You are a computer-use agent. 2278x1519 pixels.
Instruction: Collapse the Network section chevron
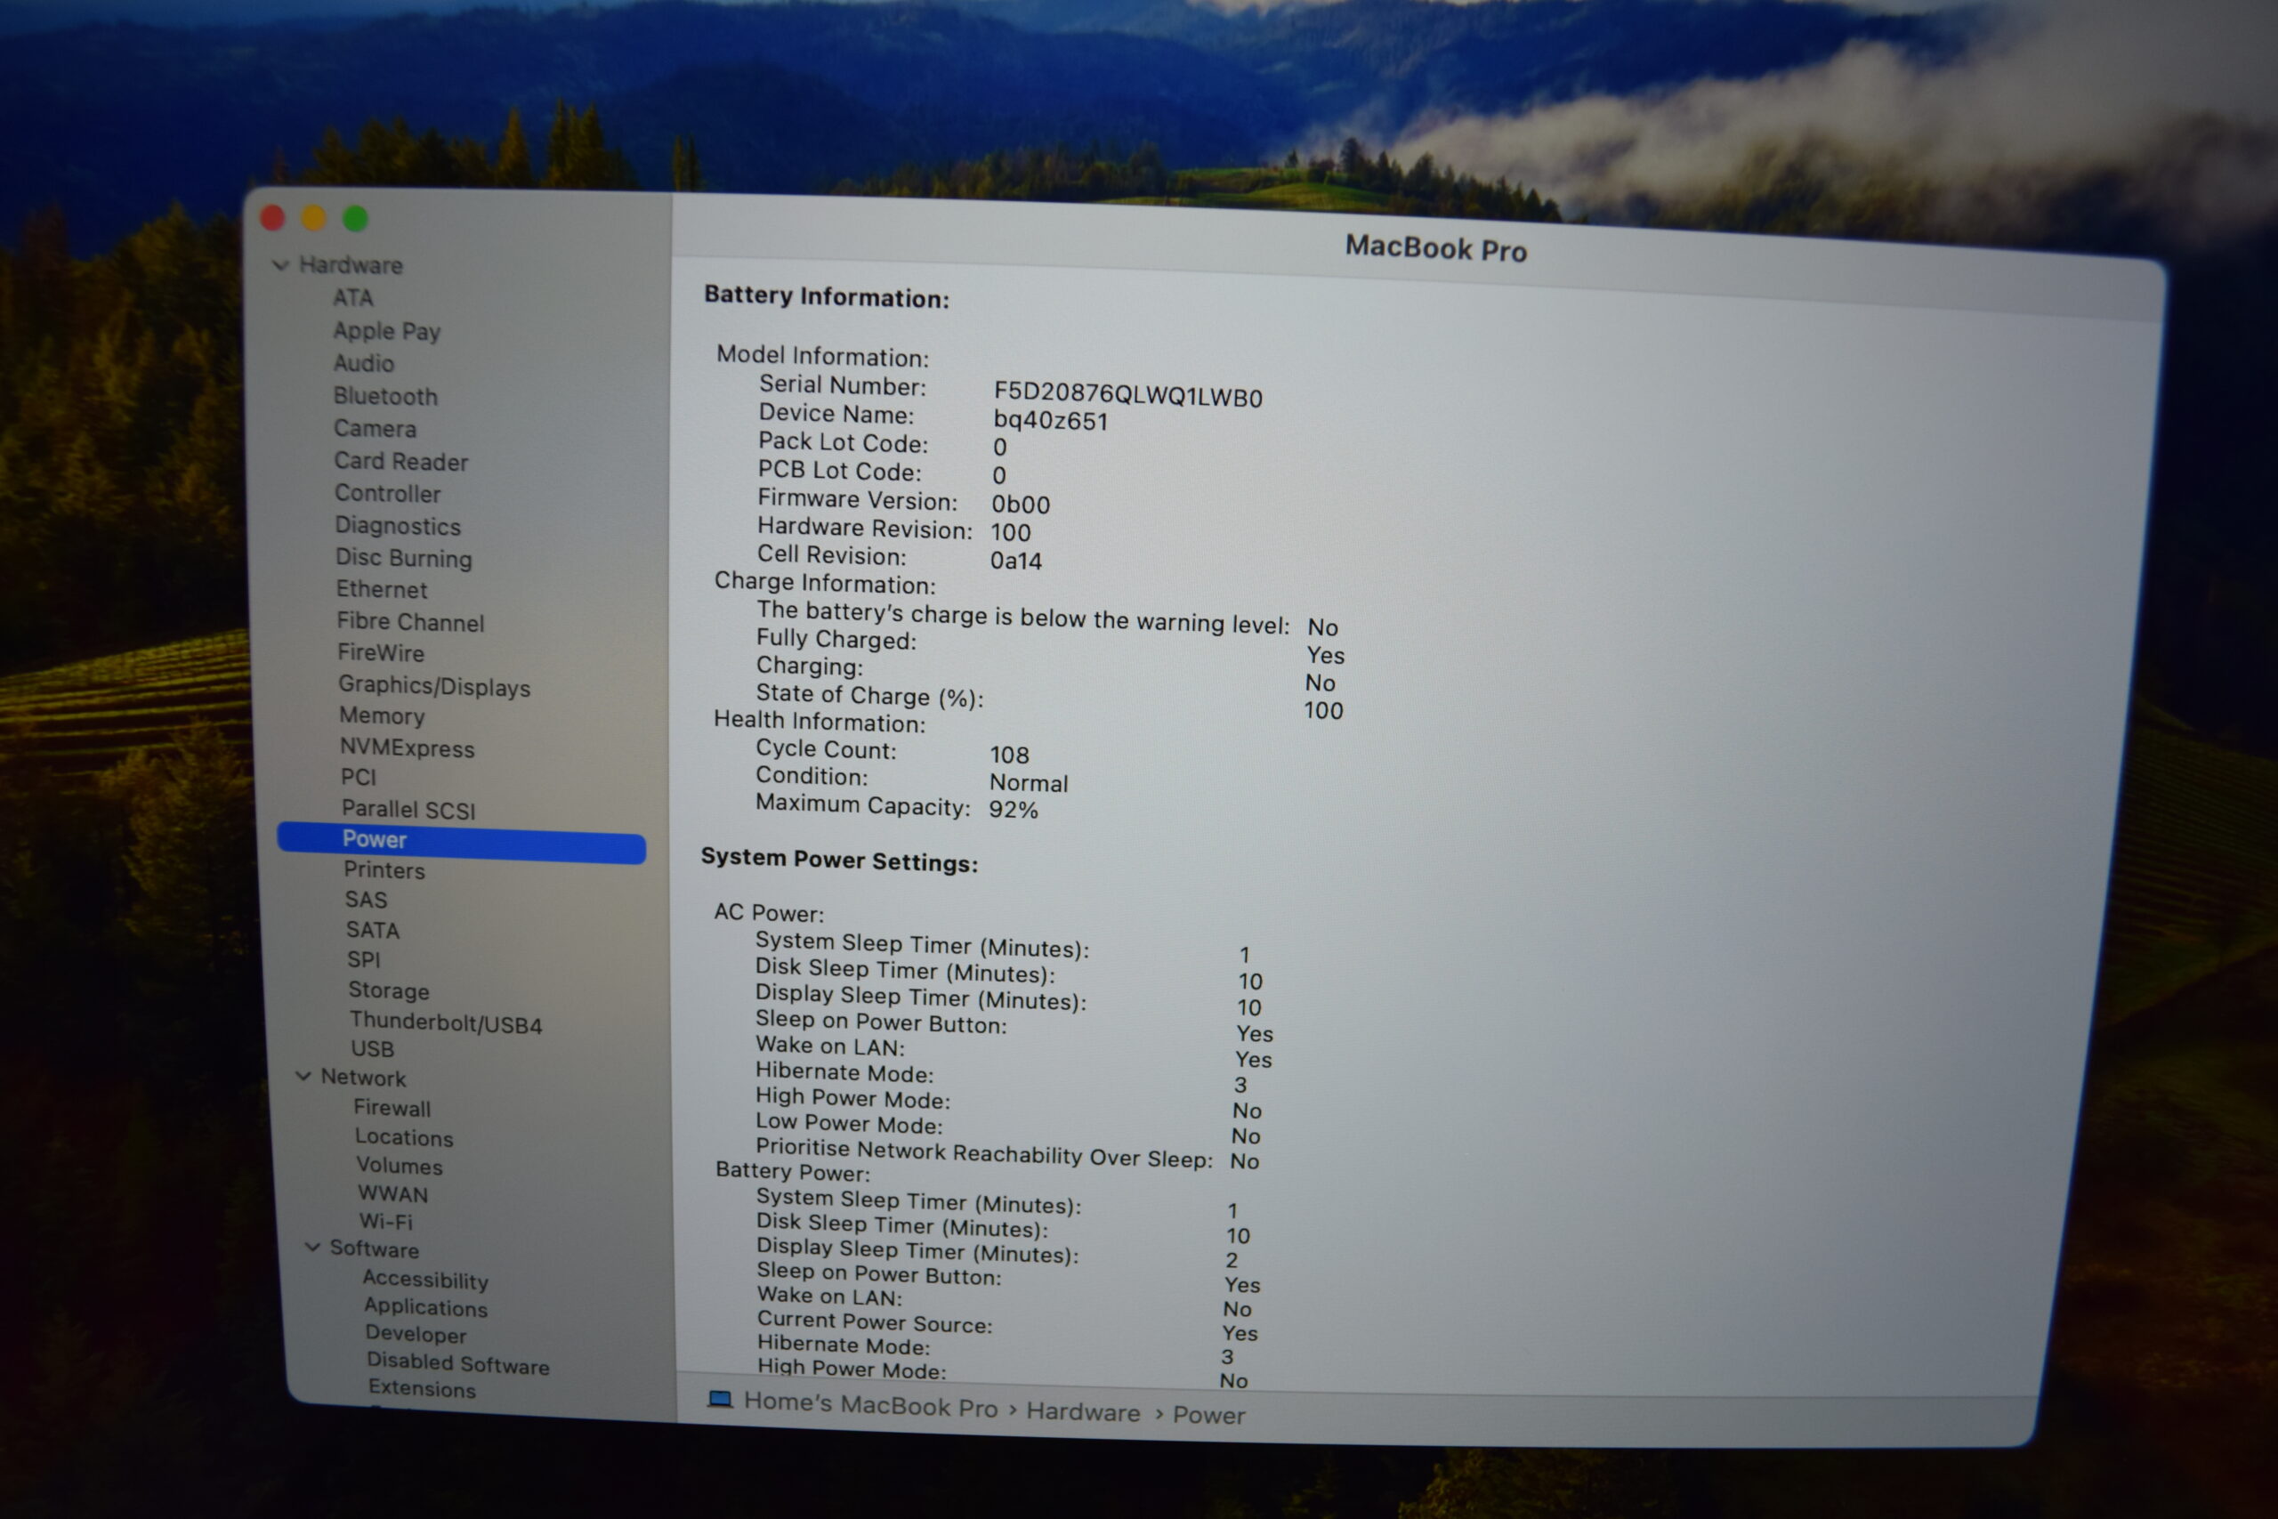tap(303, 1075)
